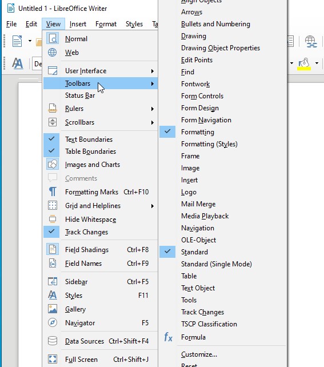This screenshot has height=367, width=324.
Task: Click the Formula fx icon
Action: [x=168, y=337]
